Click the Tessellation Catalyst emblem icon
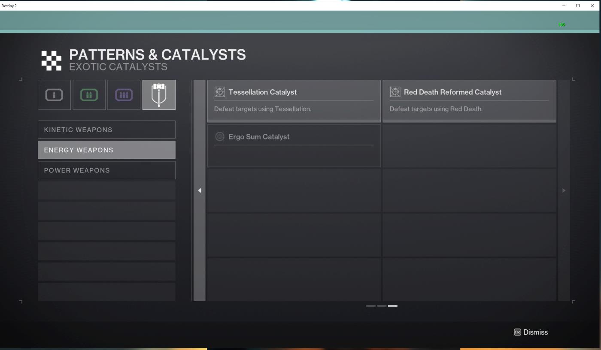Image resolution: width=601 pixels, height=350 pixels. (219, 92)
